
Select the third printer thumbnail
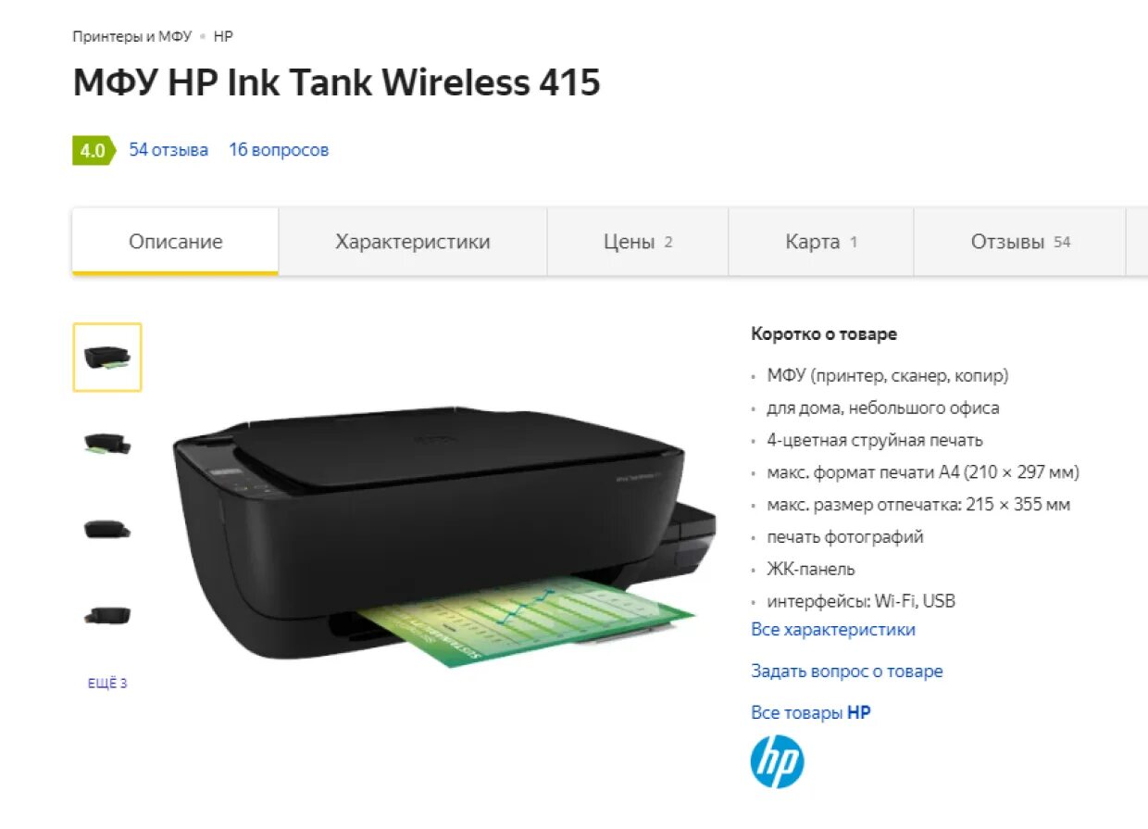pyautogui.click(x=107, y=530)
